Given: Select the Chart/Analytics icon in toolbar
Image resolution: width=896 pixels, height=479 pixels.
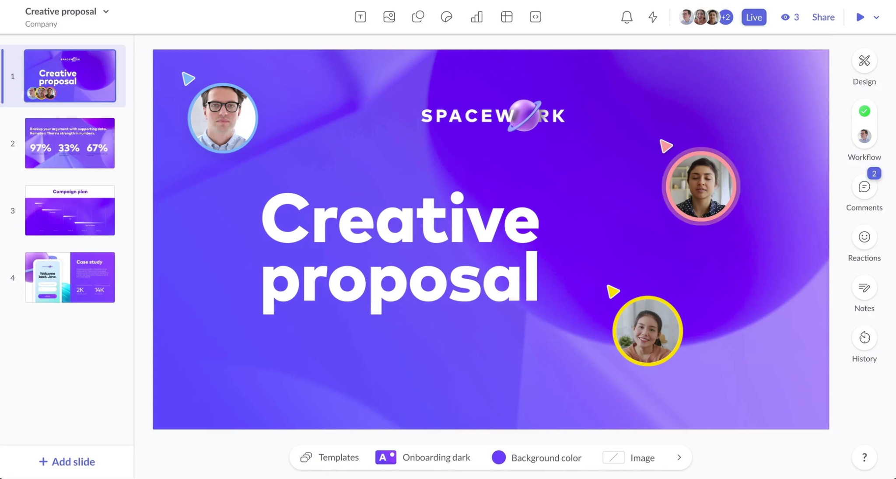Looking at the screenshot, I should (477, 17).
